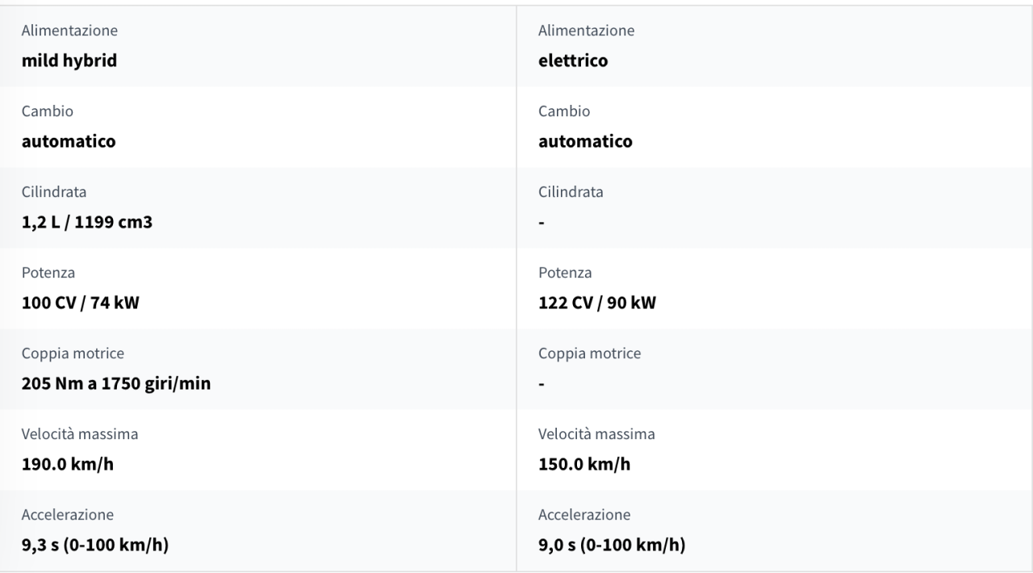
Task: Select the elettrico Alimentazione value
Action: pyautogui.click(x=573, y=61)
